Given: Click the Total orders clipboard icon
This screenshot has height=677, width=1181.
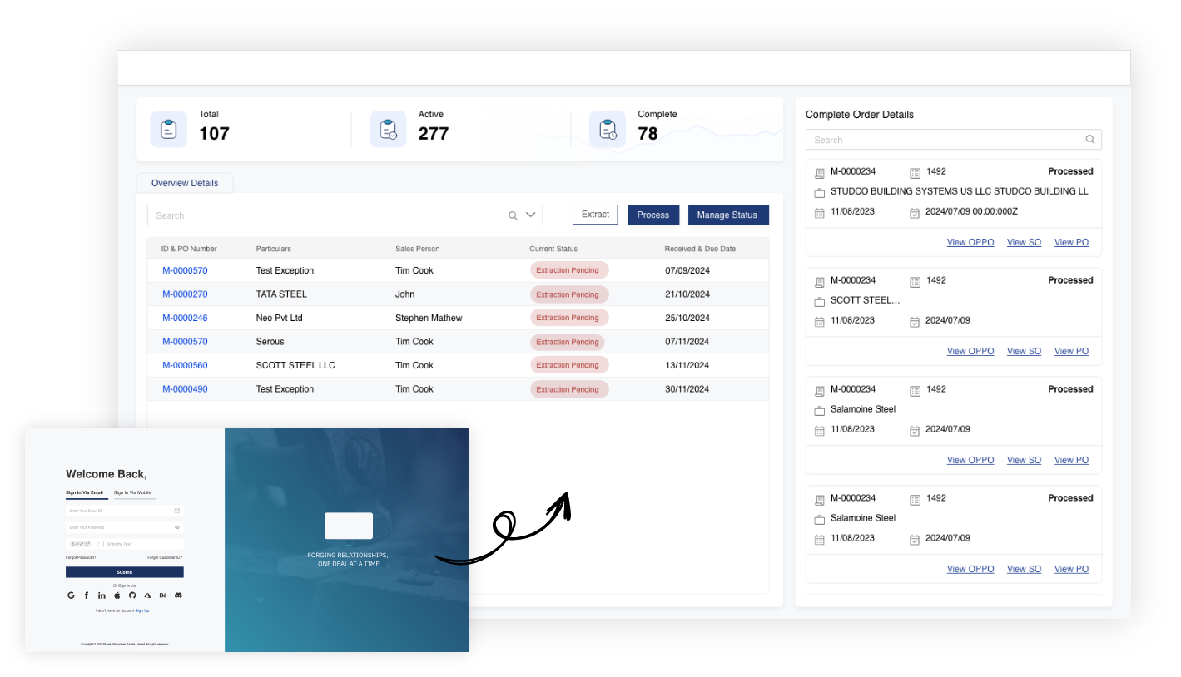Looking at the screenshot, I should (x=168, y=130).
